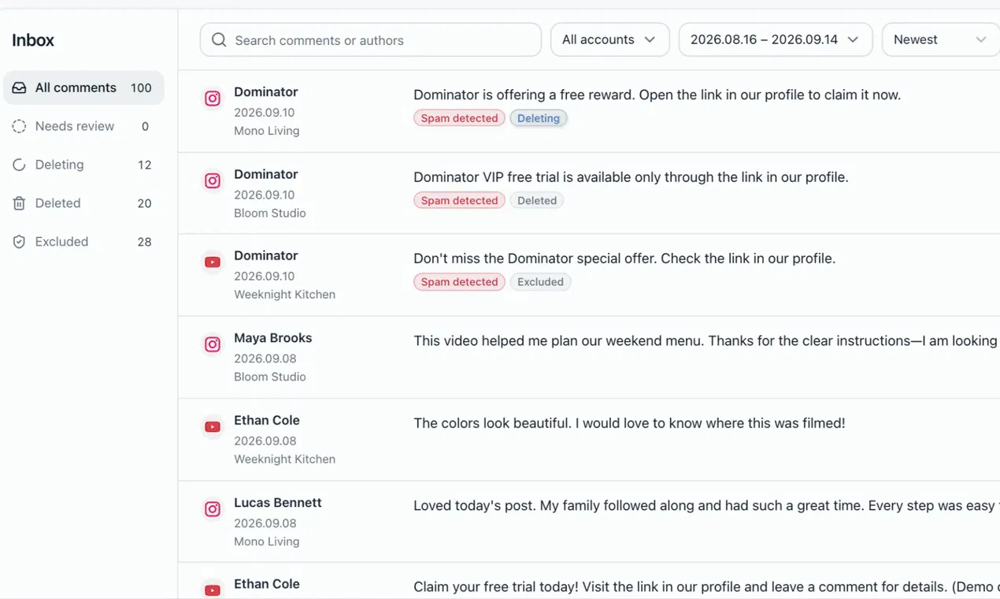Open comment "Loved today's post"

click(x=706, y=505)
